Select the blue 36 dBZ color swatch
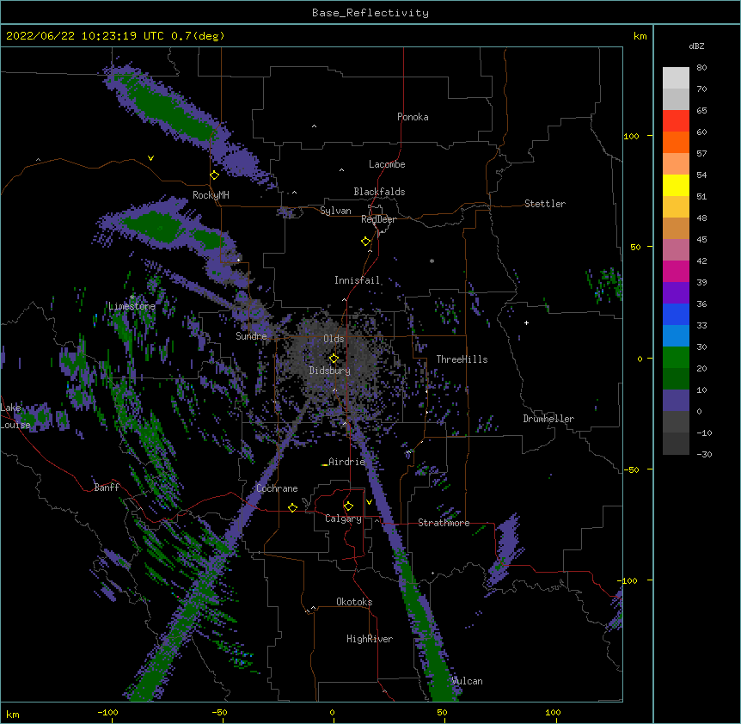Image resolution: width=741 pixels, height=724 pixels. pos(676,314)
